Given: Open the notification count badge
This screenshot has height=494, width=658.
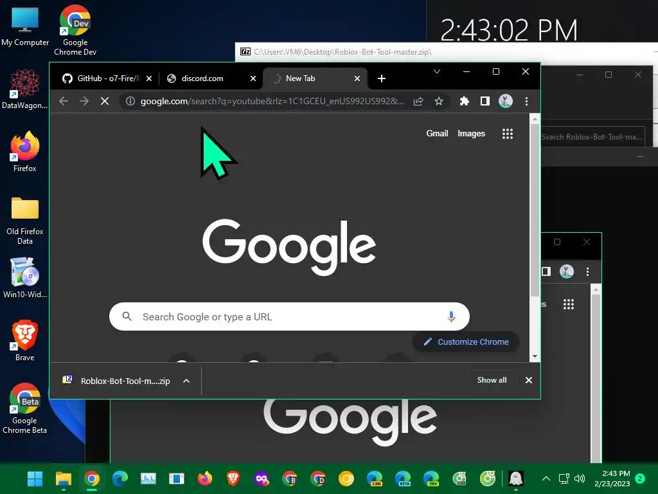Looking at the screenshot, I should pos(640,479).
